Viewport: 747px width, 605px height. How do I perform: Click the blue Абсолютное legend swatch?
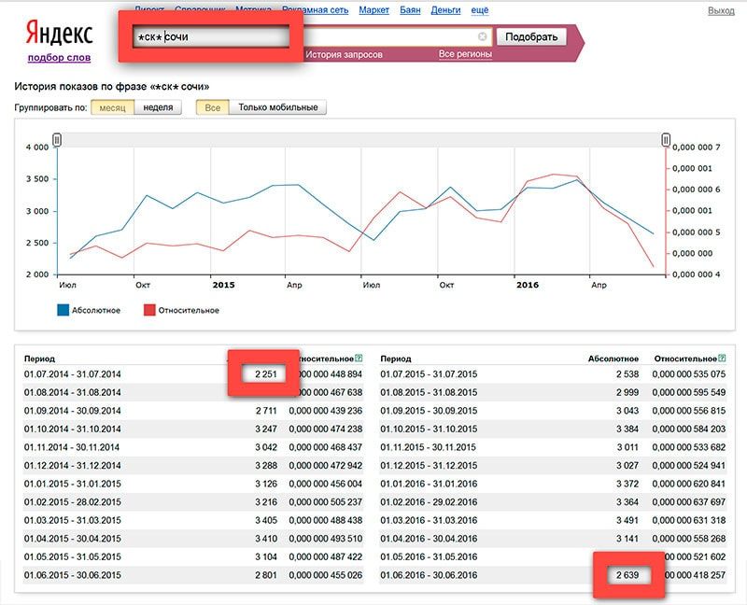click(63, 310)
